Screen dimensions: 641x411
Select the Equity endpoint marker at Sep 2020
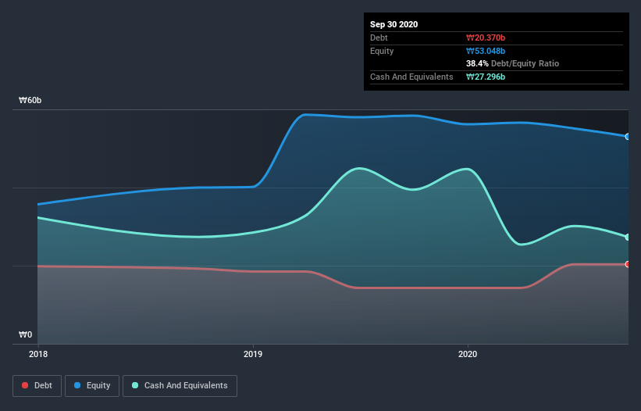pos(627,137)
